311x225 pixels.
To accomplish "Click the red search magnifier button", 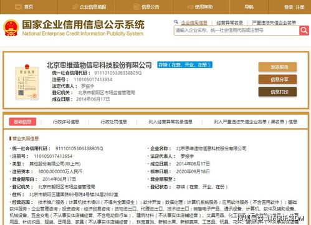I will (304, 31).
